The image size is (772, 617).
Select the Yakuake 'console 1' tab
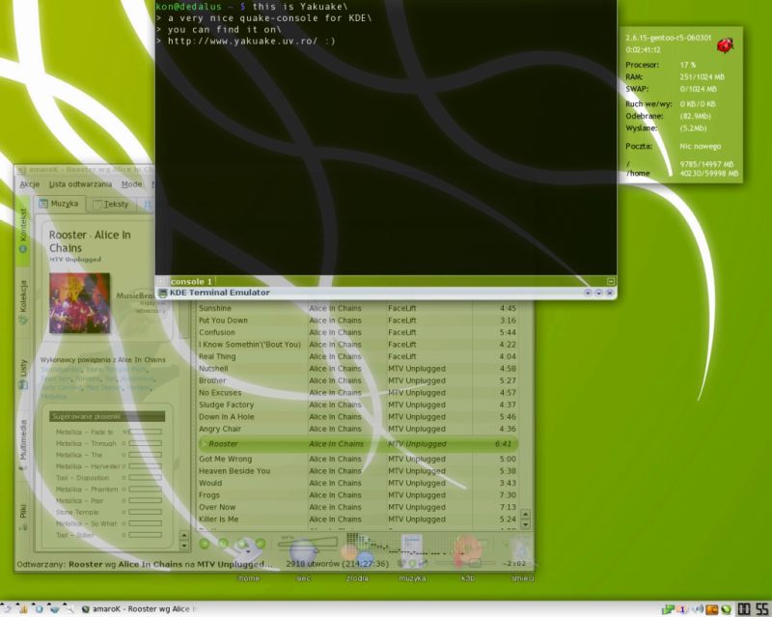point(191,281)
